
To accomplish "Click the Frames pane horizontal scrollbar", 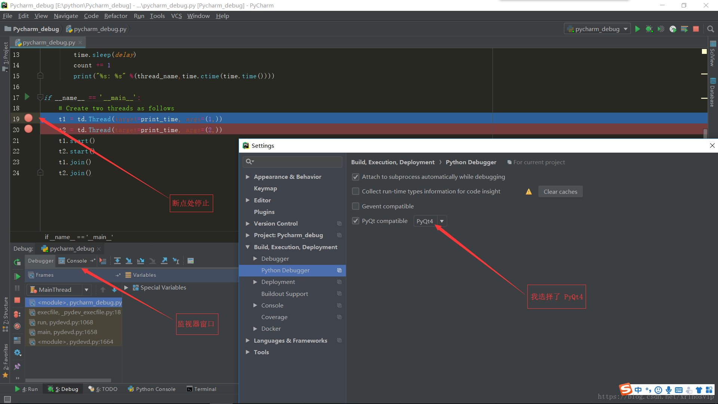I will pos(68,380).
